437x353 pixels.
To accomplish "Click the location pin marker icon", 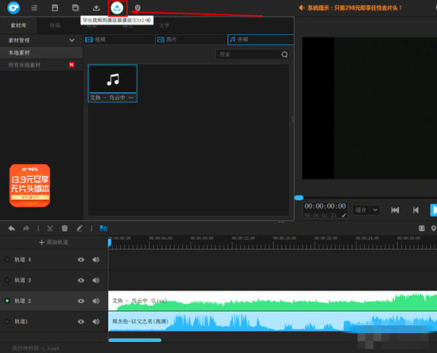I will coord(433,228).
